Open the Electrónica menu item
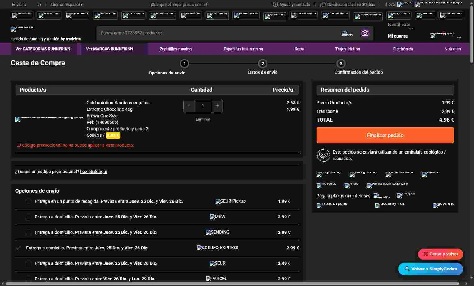The image size is (474, 286). (403, 49)
